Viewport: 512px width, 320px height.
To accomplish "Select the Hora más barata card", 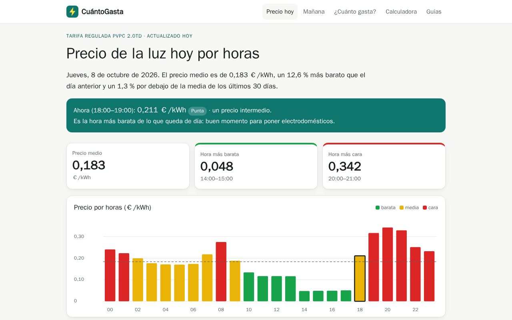I will coord(256,166).
